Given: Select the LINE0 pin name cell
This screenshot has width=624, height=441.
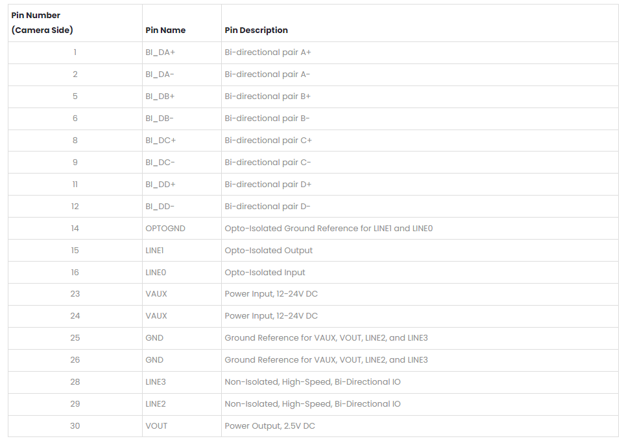Looking at the screenshot, I should [156, 273].
